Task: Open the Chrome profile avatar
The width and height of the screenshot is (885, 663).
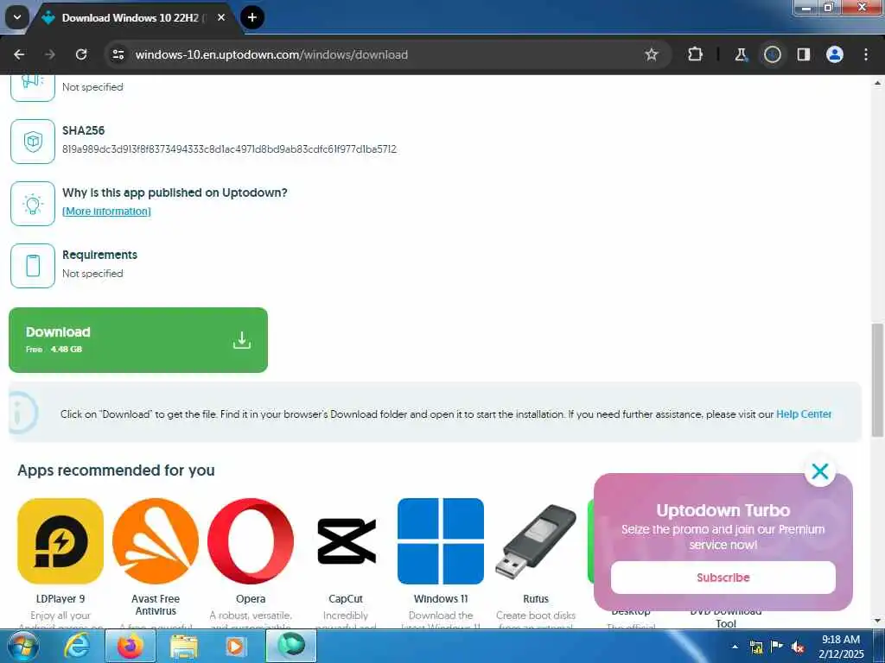Action: [835, 54]
